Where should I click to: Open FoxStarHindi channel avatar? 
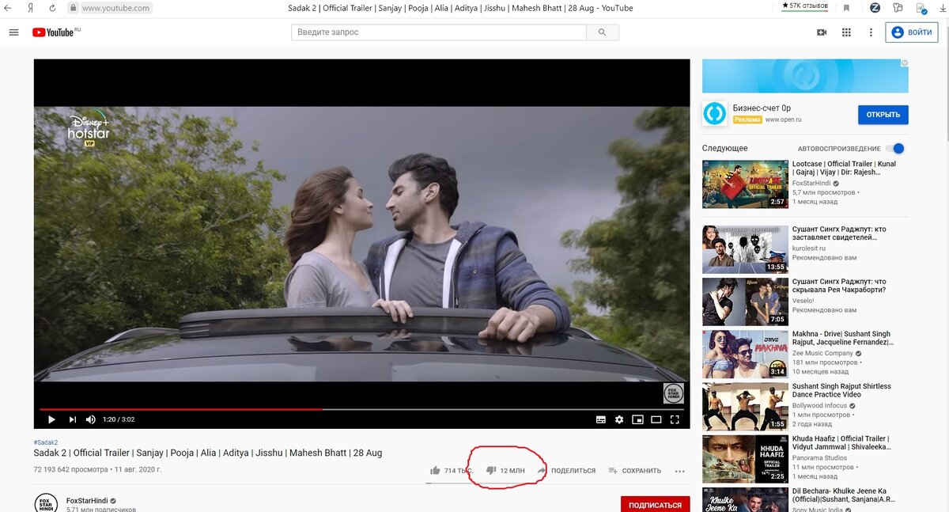click(46, 503)
